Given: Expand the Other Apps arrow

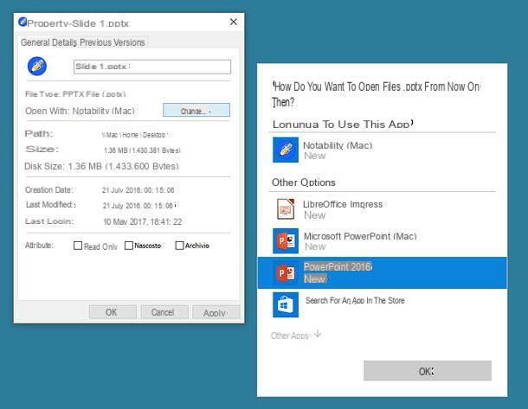Looking at the screenshot, I should tap(318, 335).
